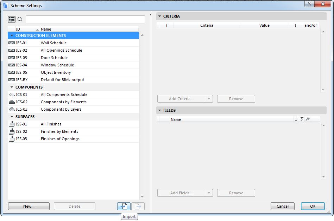Collapse the FIELDS panel

click(159, 110)
